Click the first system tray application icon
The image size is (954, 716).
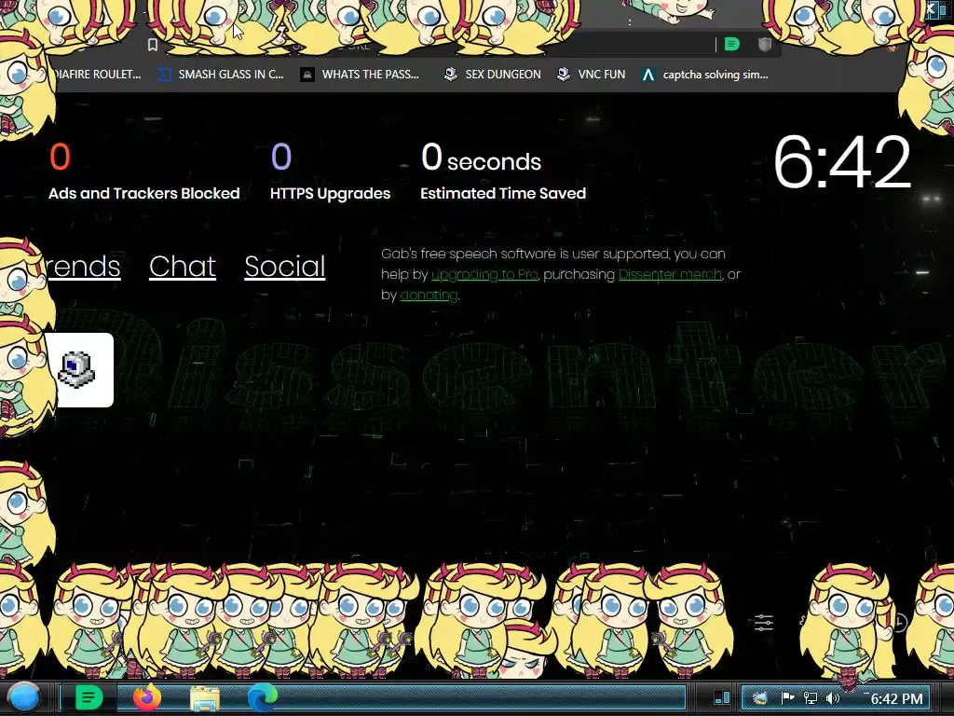coord(760,698)
